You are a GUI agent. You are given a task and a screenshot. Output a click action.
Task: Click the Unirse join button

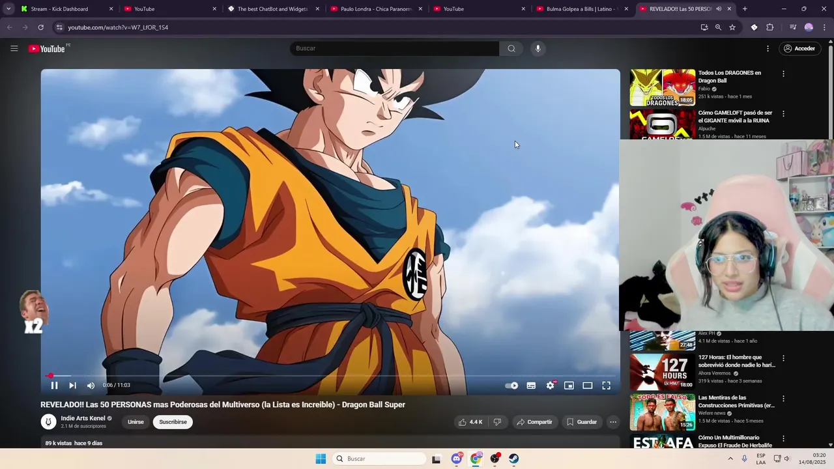(x=136, y=422)
